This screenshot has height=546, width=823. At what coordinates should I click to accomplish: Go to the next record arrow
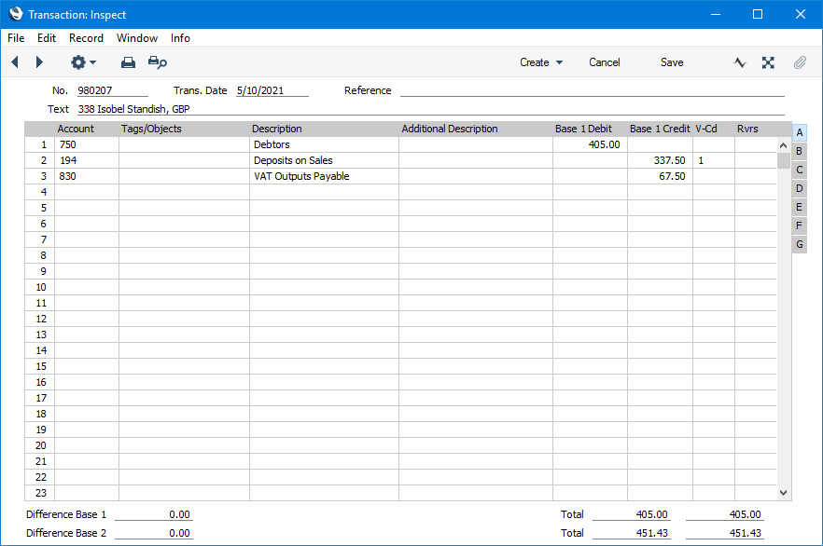[x=39, y=62]
